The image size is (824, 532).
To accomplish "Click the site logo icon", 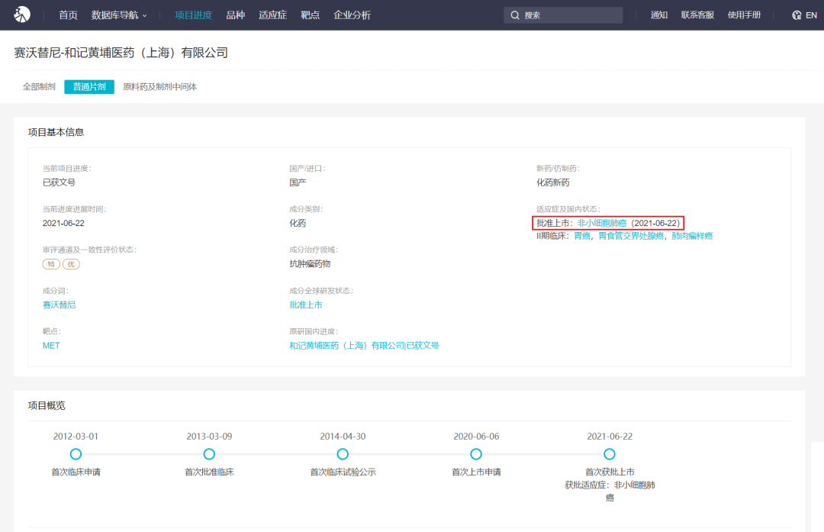I will (x=22, y=15).
